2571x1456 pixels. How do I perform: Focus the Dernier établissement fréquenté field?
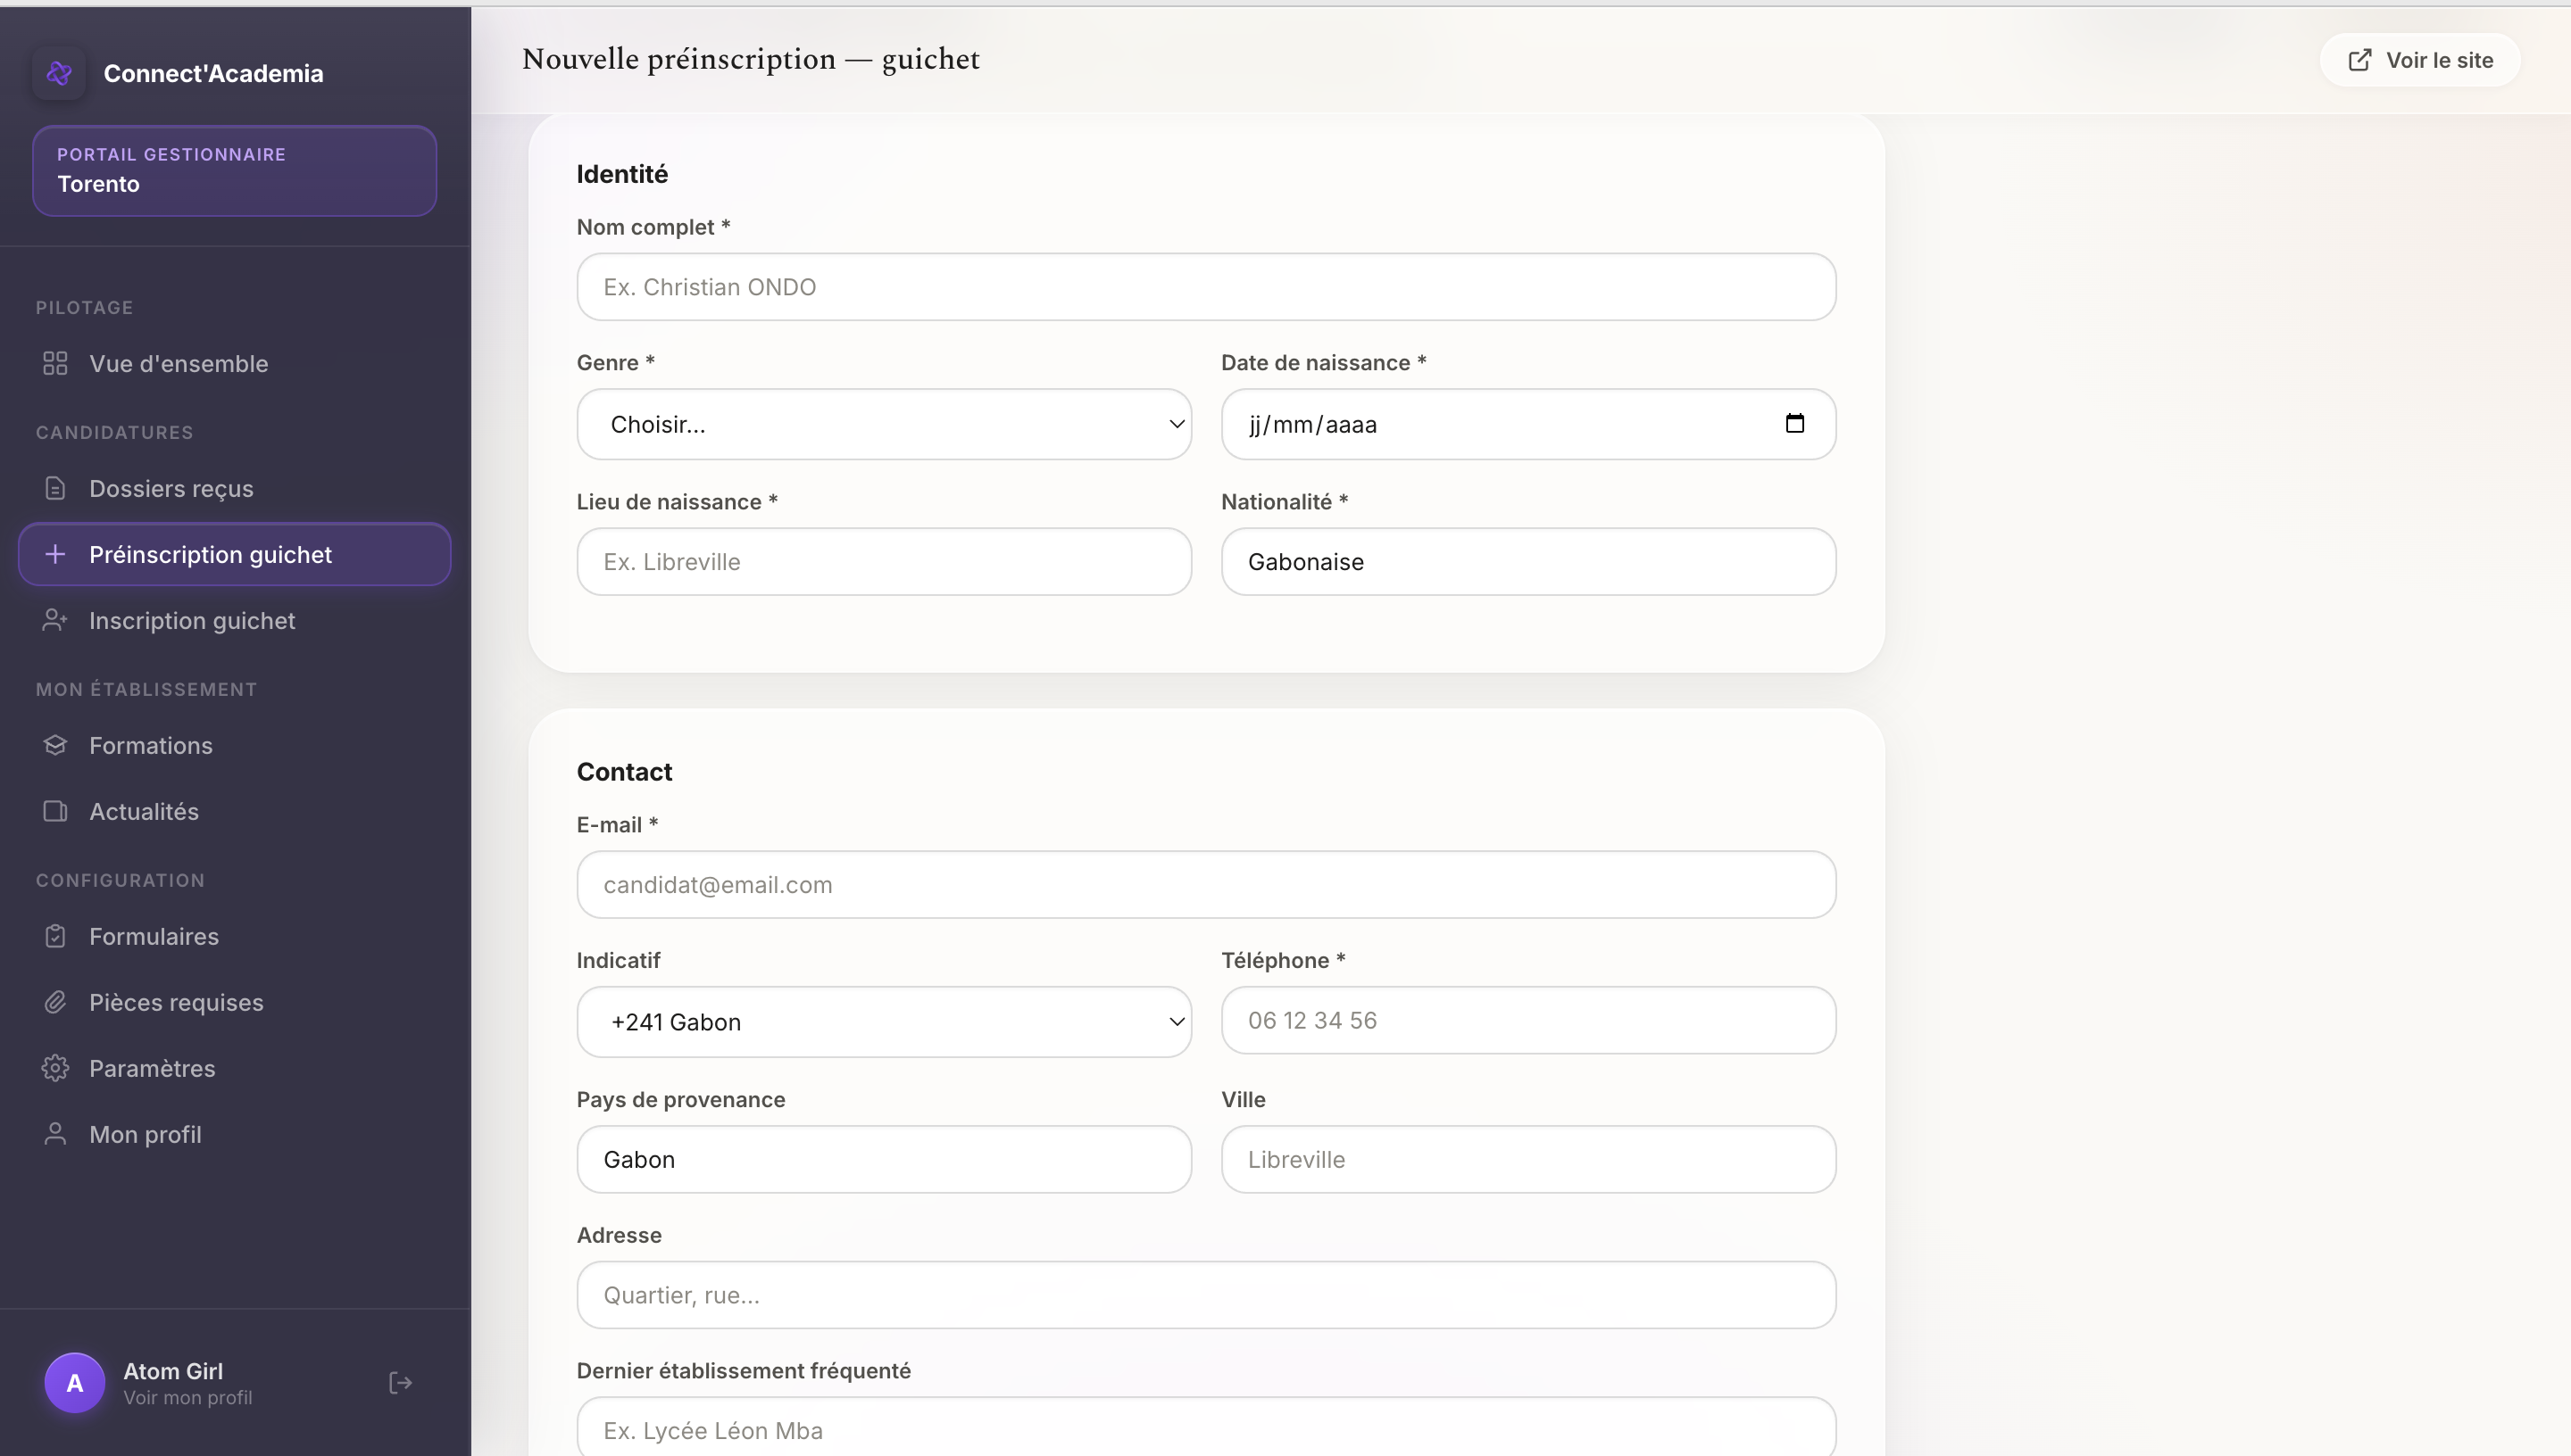[1205, 1428]
